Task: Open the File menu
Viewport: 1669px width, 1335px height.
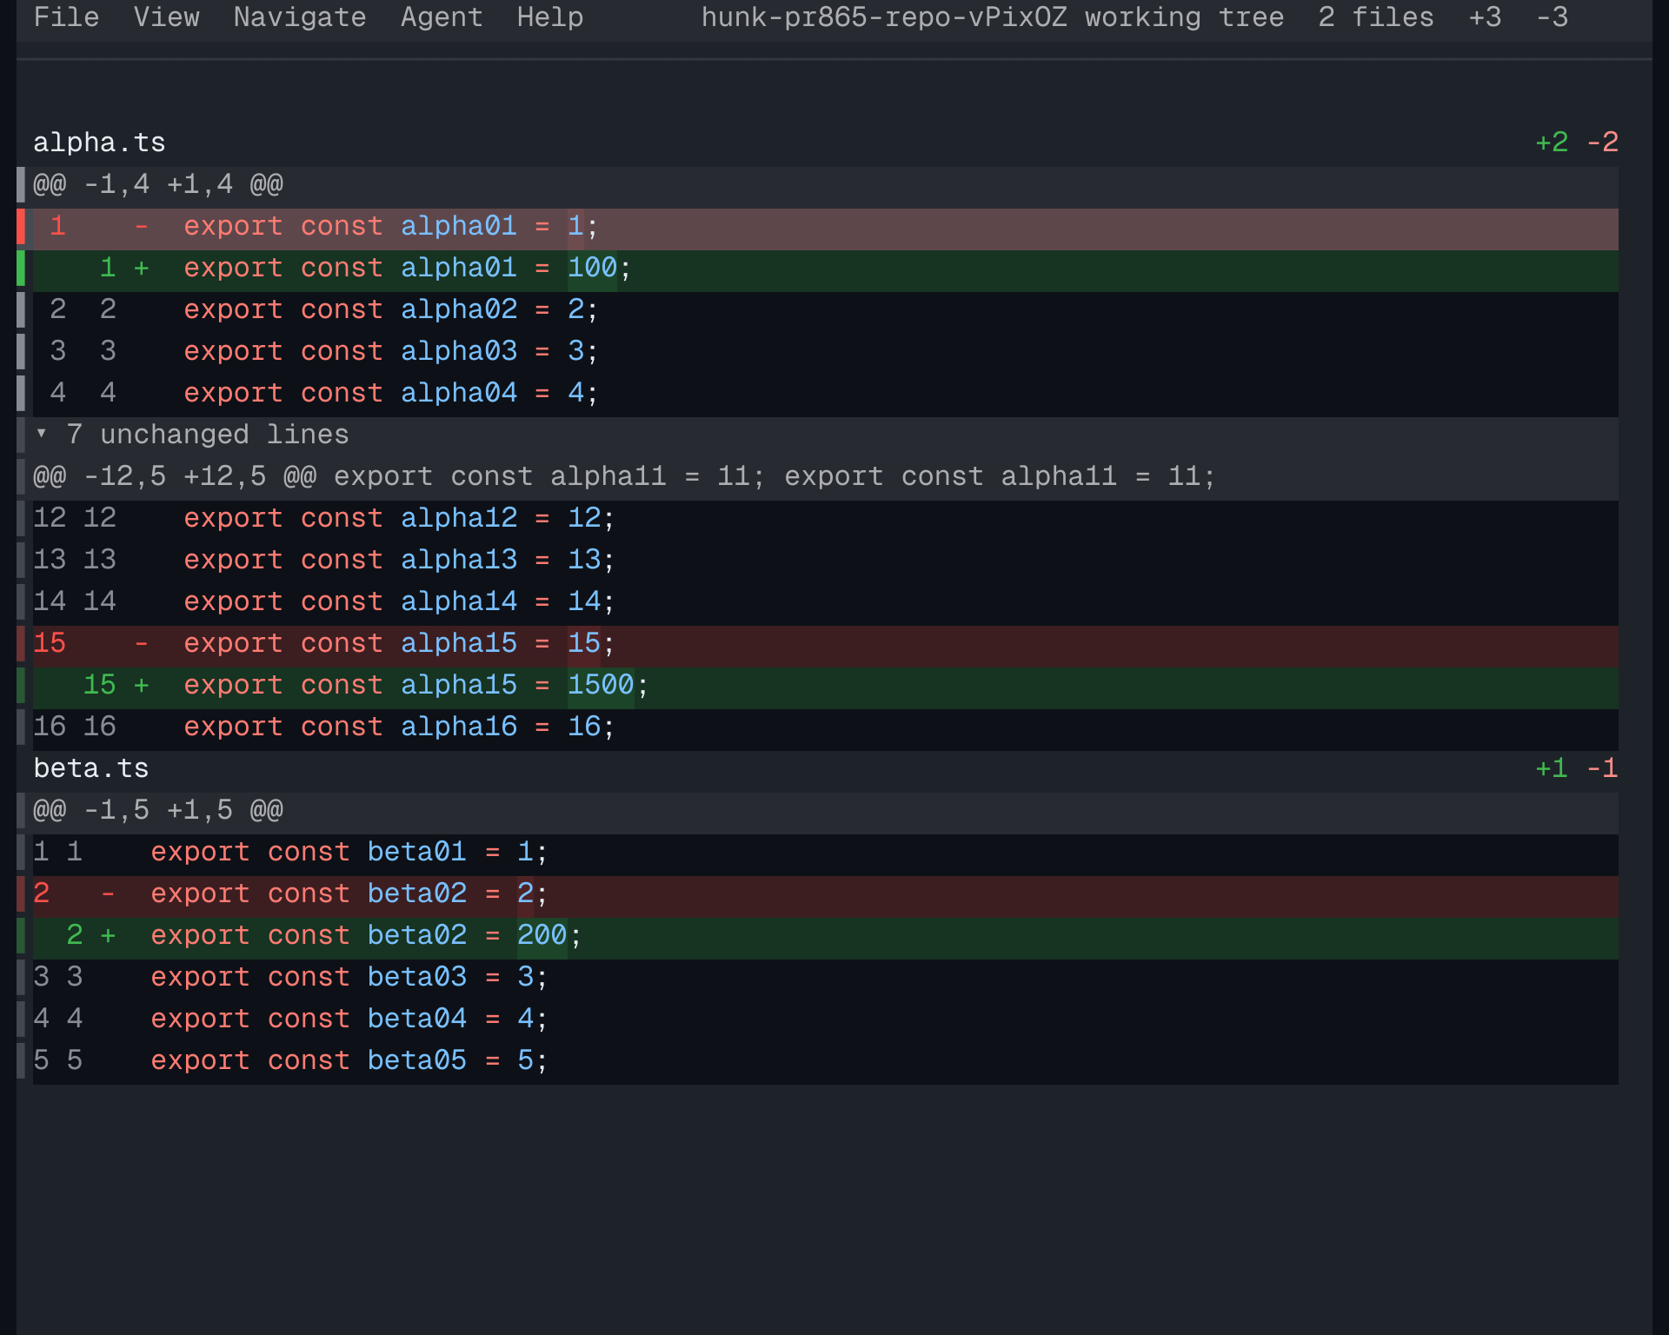Action: pos(66,17)
